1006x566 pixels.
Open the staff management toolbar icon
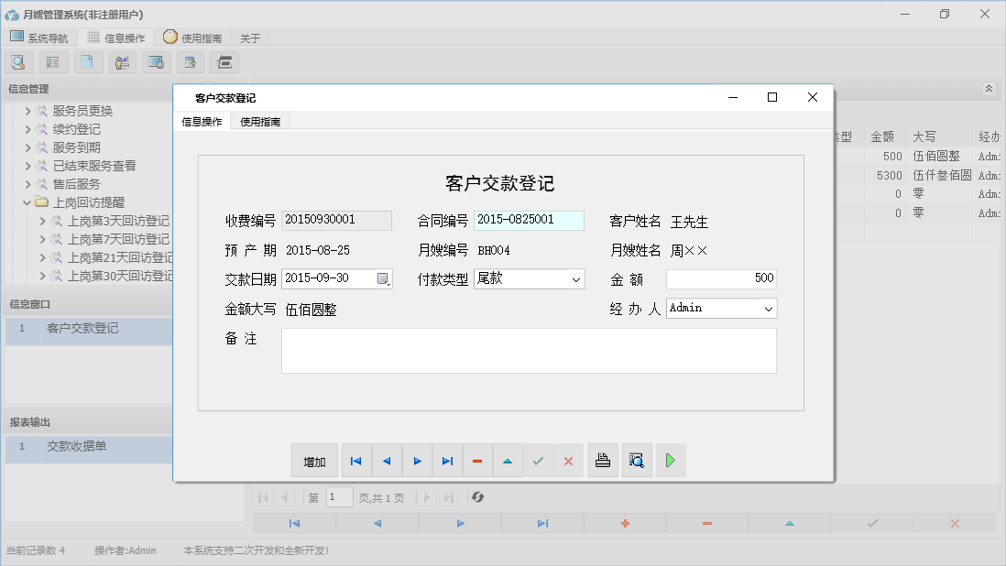122,61
